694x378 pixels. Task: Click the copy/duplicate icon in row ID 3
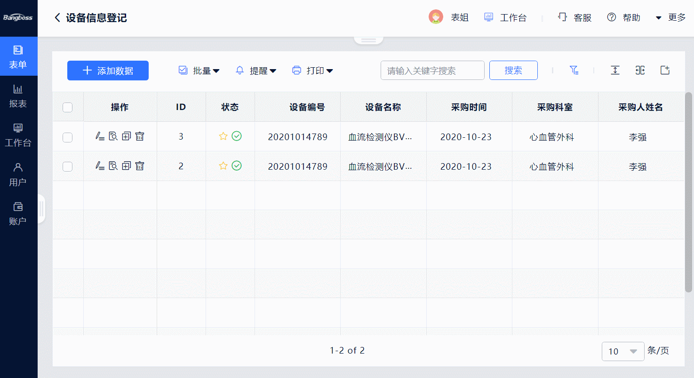(x=126, y=136)
